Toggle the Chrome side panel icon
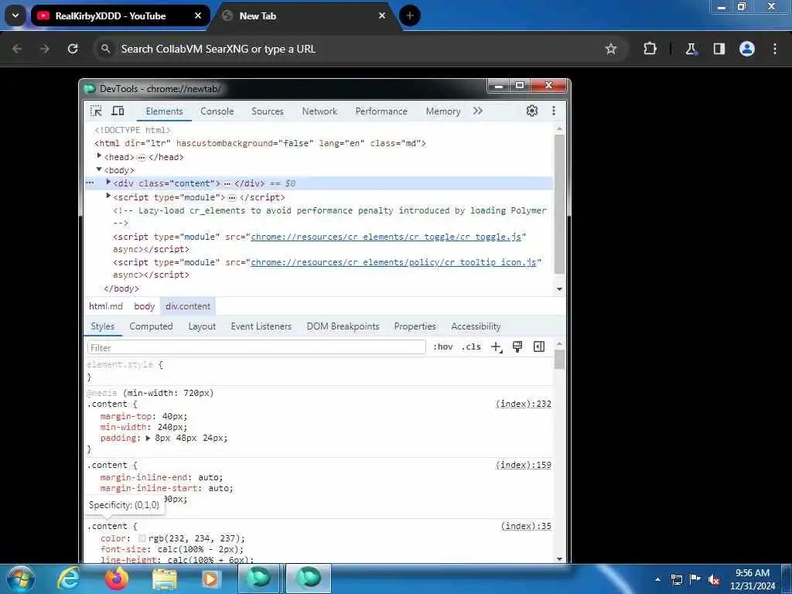Image resolution: width=792 pixels, height=594 pixels. point(719,49)
